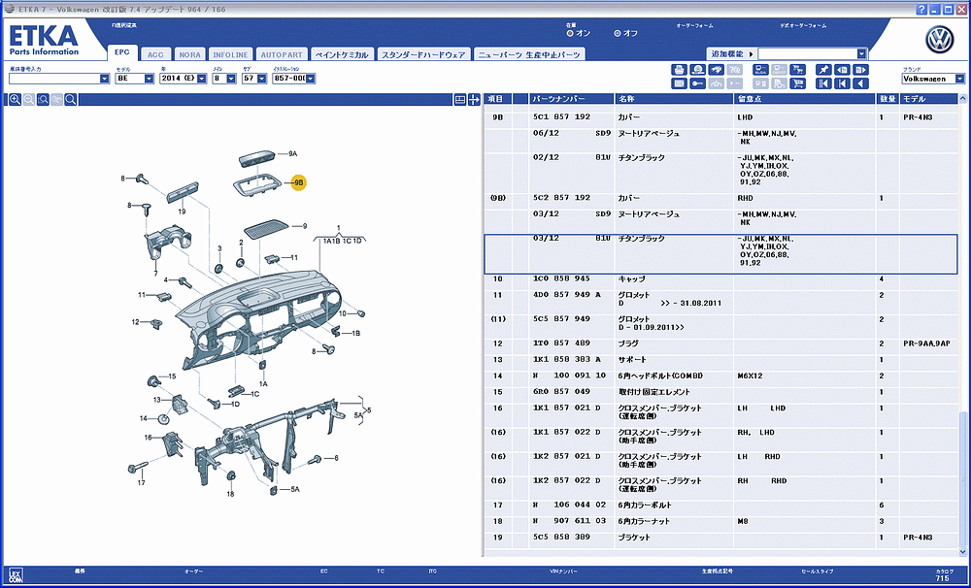The image size is (971, 588).
Task: Open the ニューパーツ 生産中止パーツ tab
Action: (529, 54)
